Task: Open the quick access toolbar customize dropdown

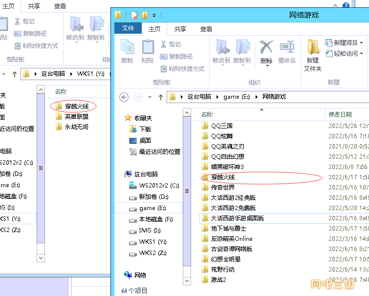Action: [x=154, y=16]
